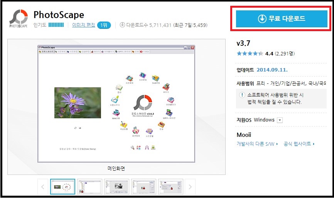
Task: Select the first thumbnail showing the main screen
Action: 62,187
